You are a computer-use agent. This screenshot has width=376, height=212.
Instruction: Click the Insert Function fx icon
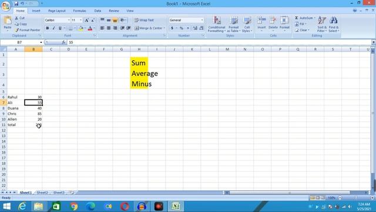point(63,42)
